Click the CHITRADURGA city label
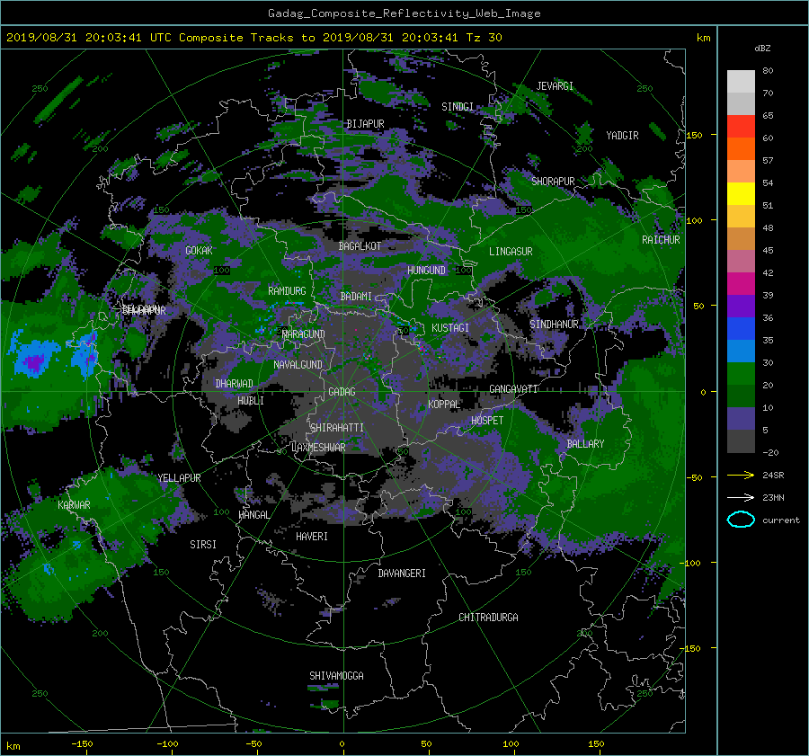The image size is (809, 756). [489, 618]
